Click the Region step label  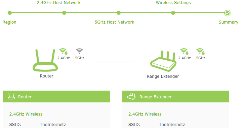click(9, 22)
